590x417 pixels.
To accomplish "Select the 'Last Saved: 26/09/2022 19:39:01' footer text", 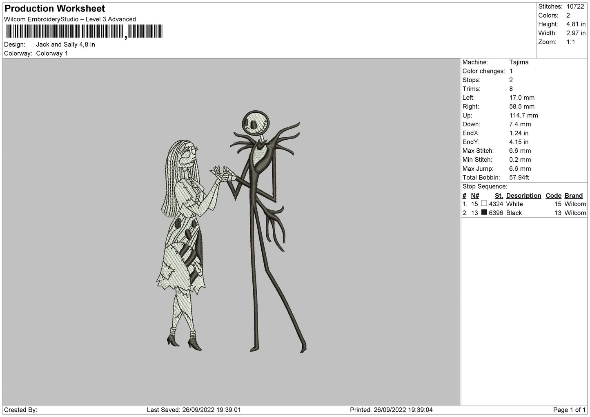I will [x=194, y=410].
